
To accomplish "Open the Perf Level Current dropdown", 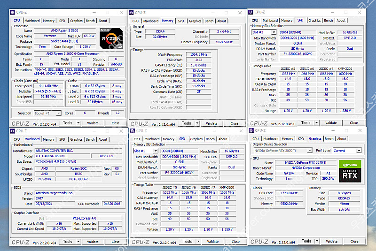I will 347,151.
